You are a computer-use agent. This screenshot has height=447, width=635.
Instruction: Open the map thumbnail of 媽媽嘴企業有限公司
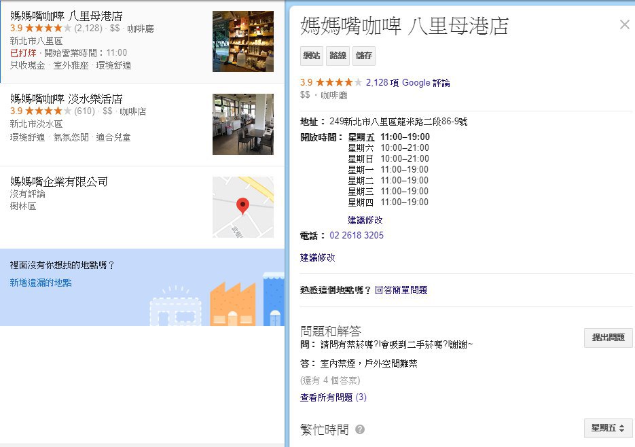click(243, 207)
